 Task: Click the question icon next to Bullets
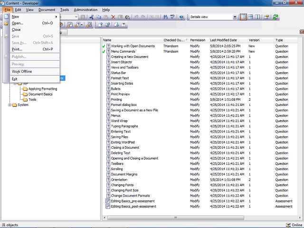pyautogui.click(x=108, y=89)
